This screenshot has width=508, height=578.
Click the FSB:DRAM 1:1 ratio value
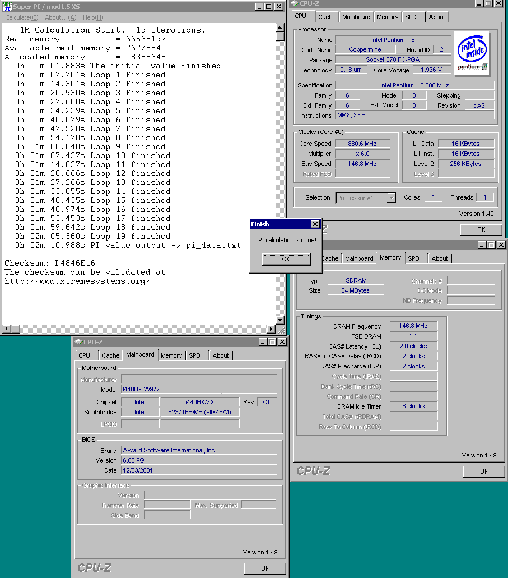[413, 336]
